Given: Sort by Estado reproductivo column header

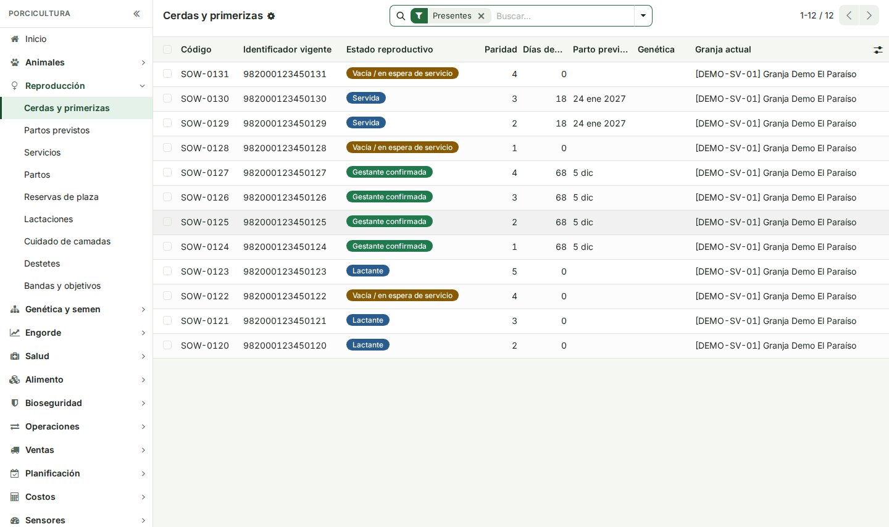Looking at the screenshot, I should [x=390, y=49].
